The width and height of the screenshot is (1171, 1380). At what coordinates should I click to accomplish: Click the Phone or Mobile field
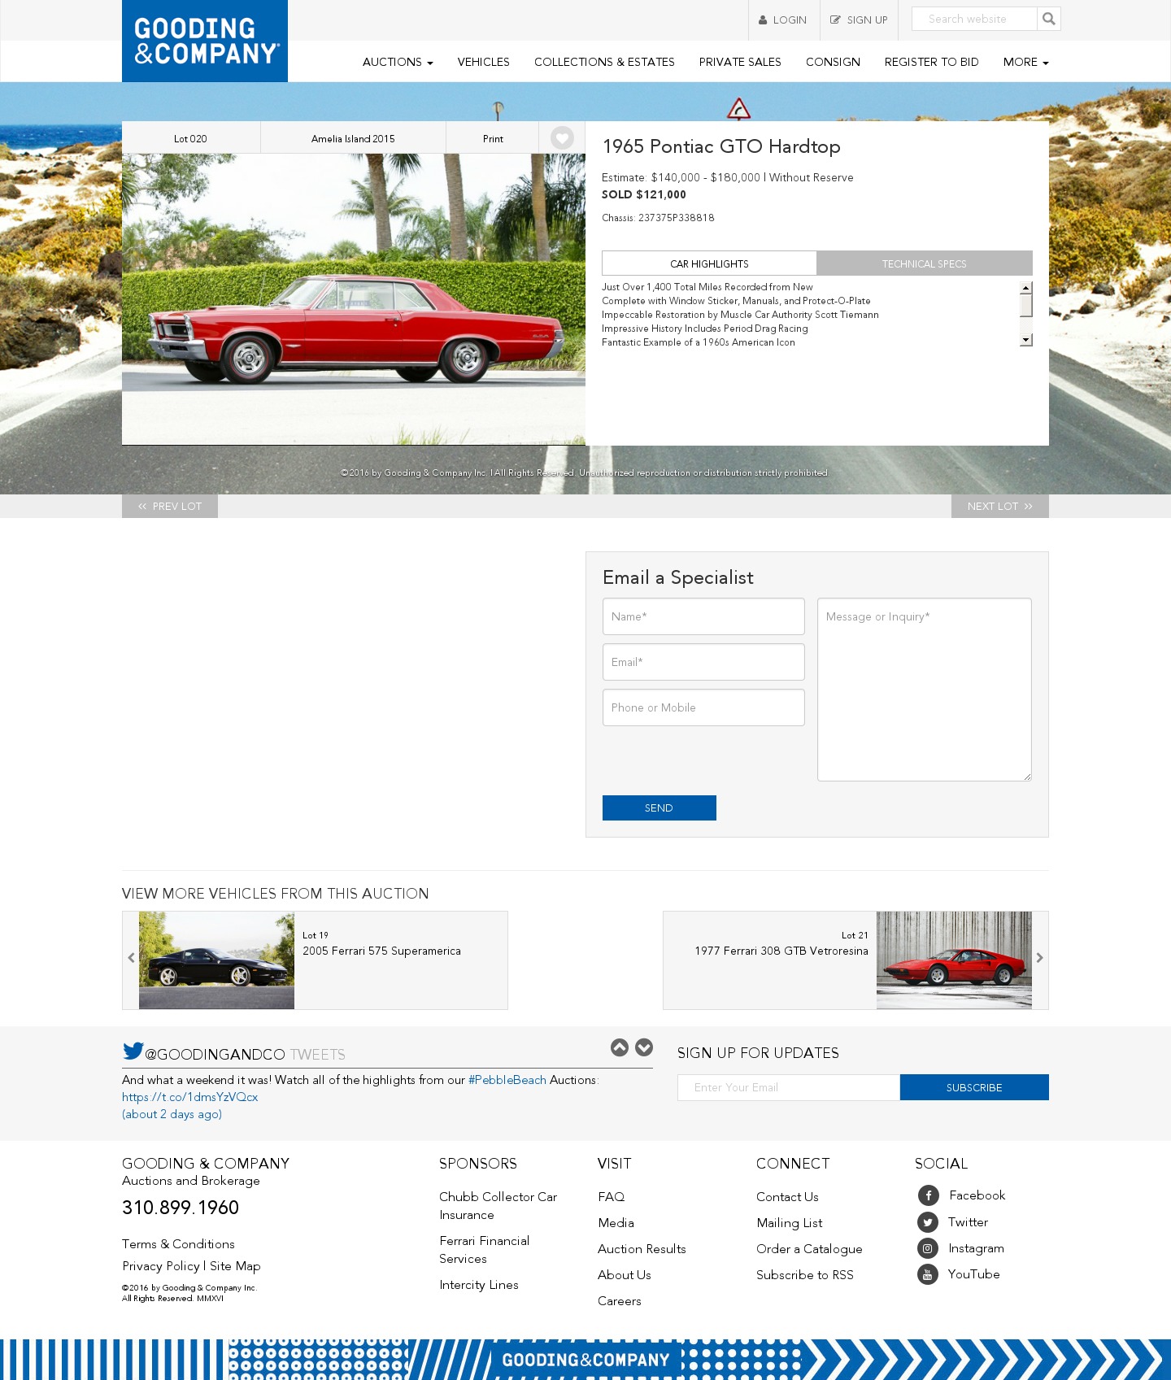703,707
